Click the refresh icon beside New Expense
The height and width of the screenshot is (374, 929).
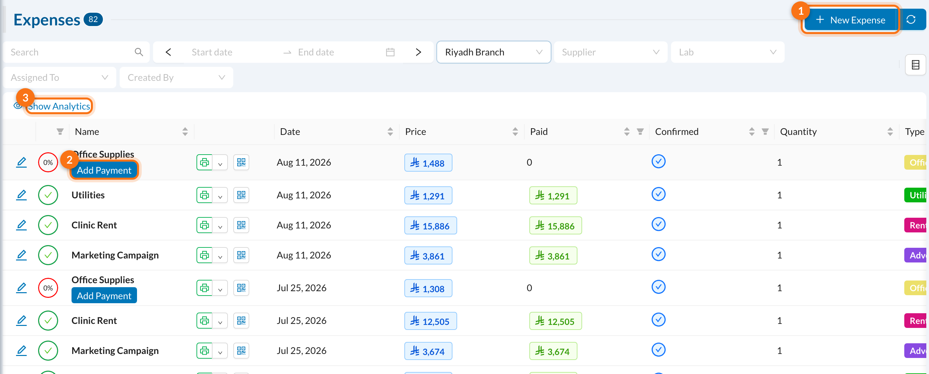click(x=911, y=19)
